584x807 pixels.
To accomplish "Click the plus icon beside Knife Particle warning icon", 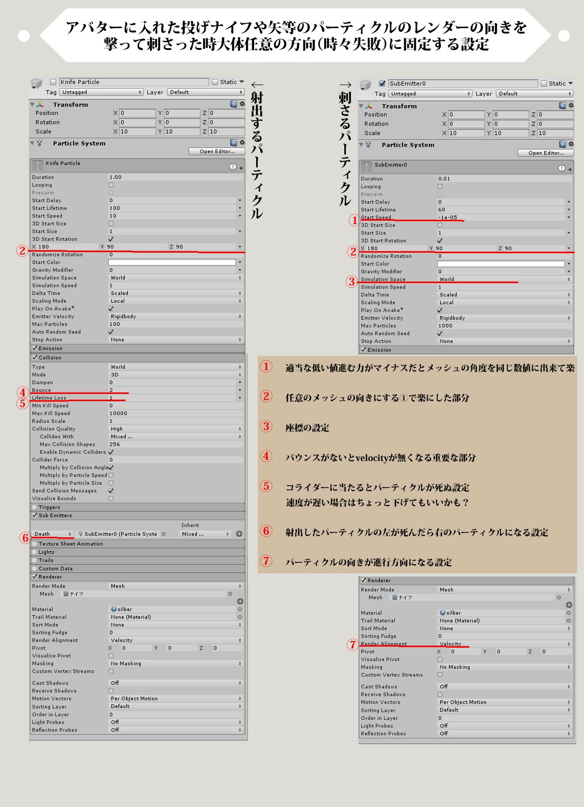I will click(241, 168).
